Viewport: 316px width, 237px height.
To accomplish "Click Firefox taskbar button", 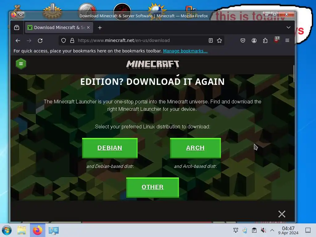I will 38,230.
